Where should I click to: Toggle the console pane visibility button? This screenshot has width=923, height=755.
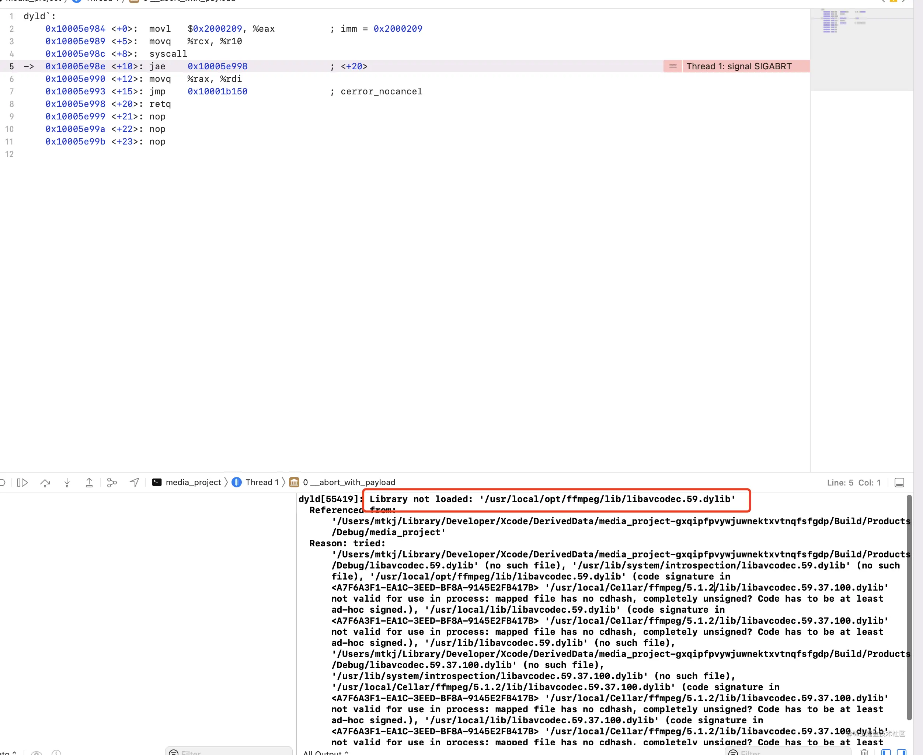click(901, 752)
